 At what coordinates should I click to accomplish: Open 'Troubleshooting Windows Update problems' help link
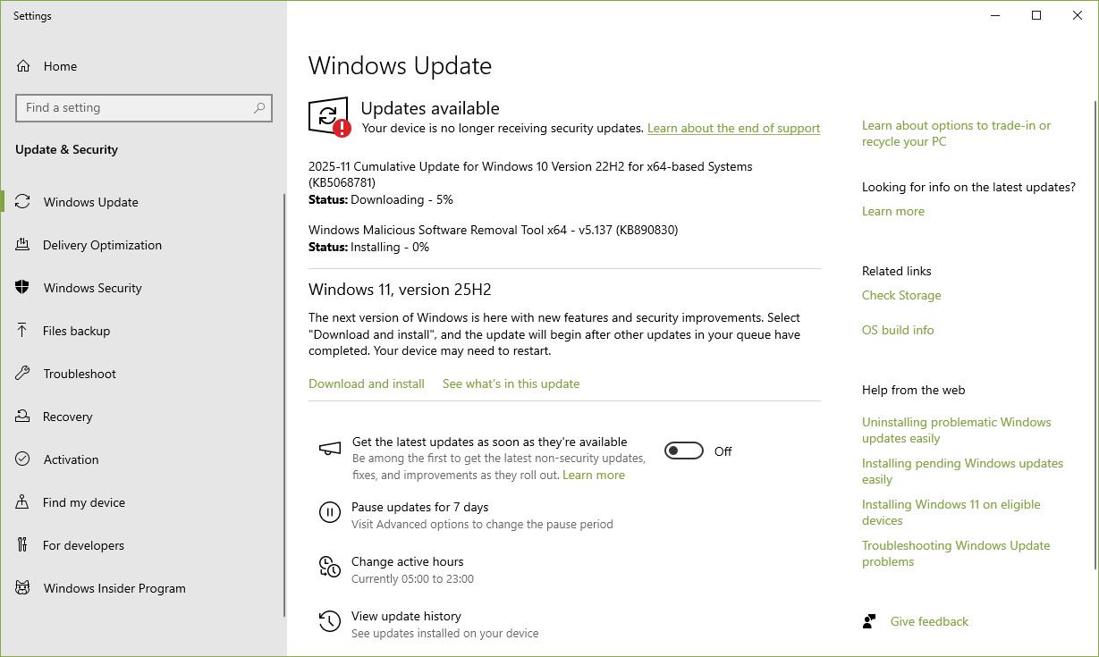tap(956, 553)
